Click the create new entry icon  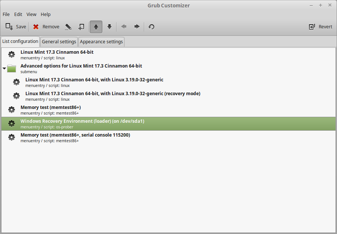pos(81,27)
